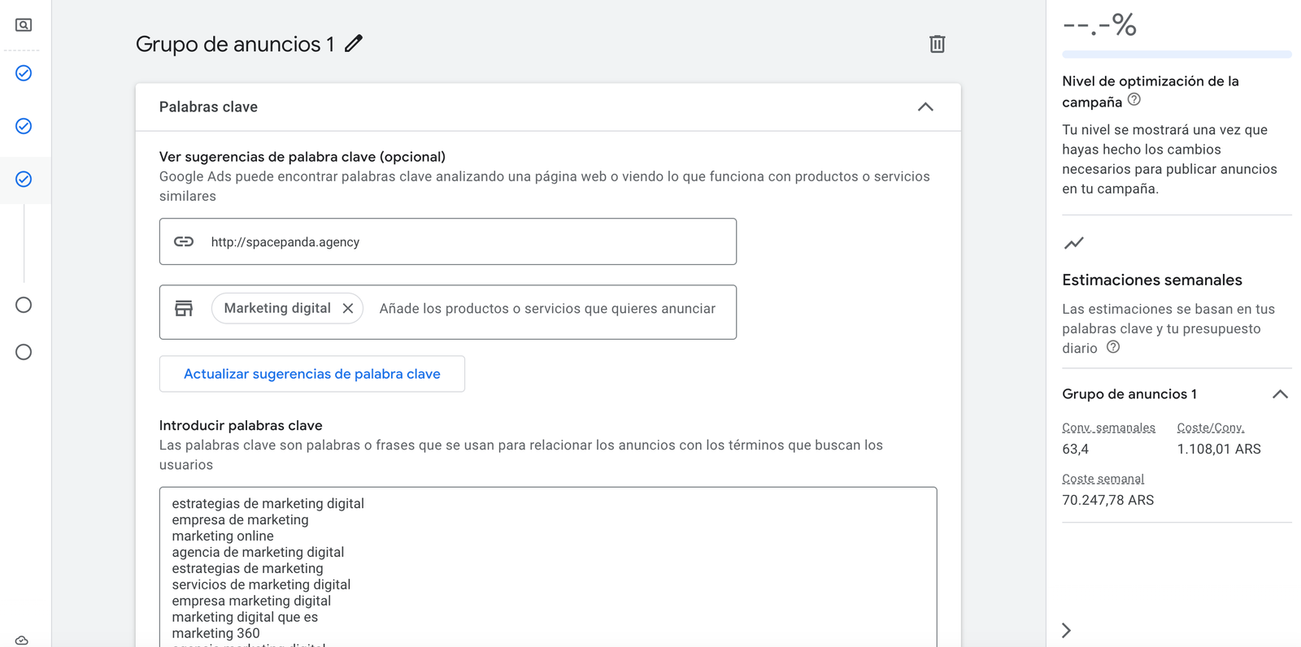Remove the Marketing digital chip
Viewport: 1301px width, 647px height.
coord(348,308)
